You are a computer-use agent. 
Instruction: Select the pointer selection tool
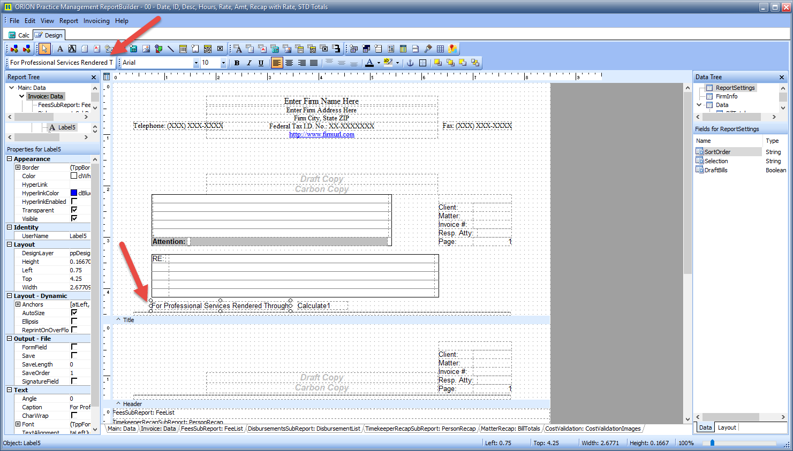(x=44, y=49)
